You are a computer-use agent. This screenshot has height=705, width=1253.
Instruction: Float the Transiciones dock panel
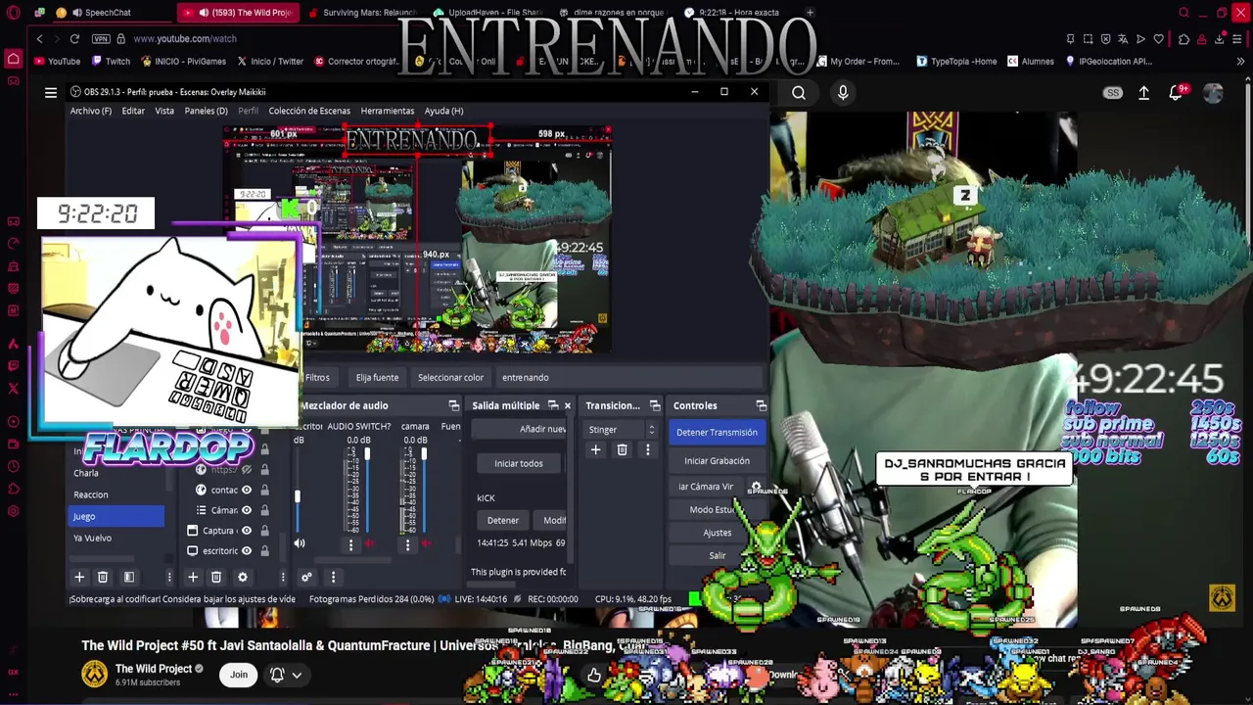655,405
